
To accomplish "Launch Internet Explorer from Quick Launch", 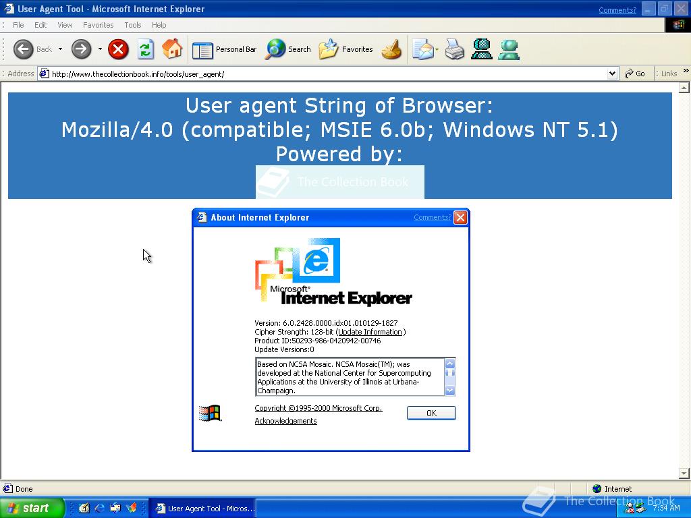I will click(100, 508).
